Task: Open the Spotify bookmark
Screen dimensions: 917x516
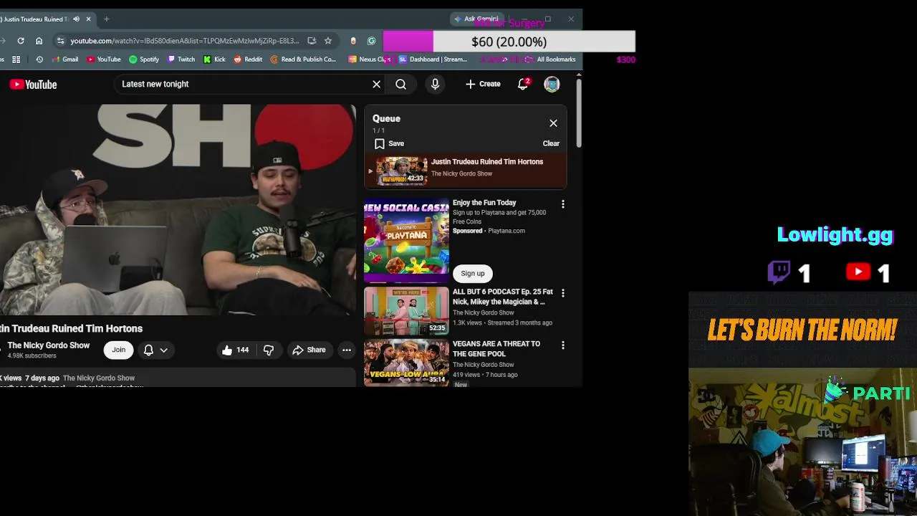Action: (x=144, y=59)
